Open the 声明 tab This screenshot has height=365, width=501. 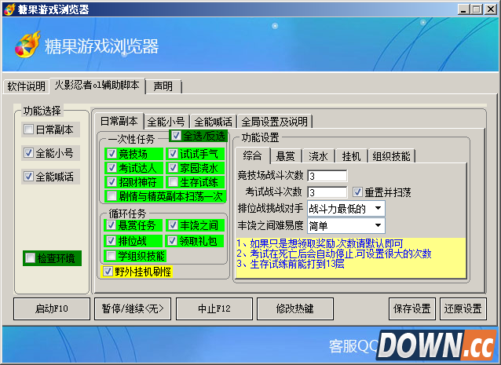point(163,86)
